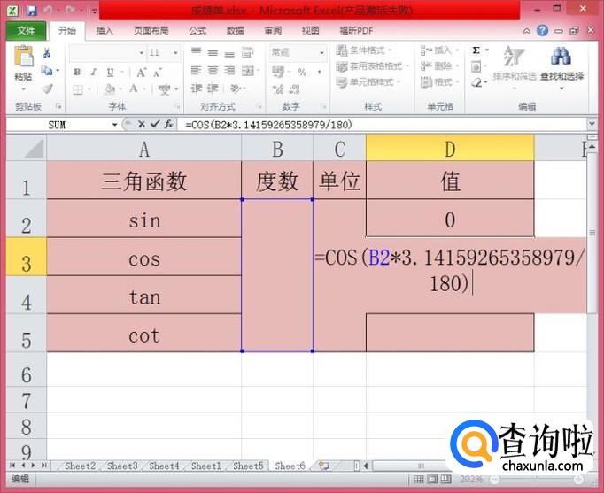Click column D header

(x=450, y=148)
